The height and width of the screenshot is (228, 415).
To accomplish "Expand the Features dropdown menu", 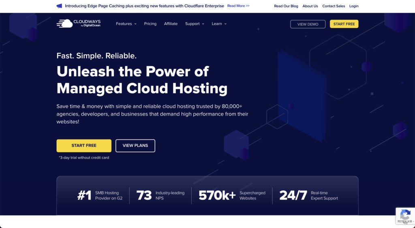I will tap(126, 24).
